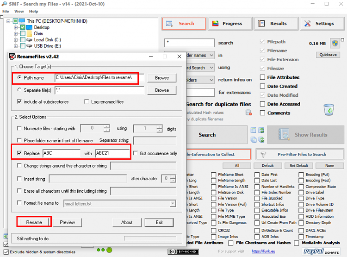Expand the USB Drive (E:) node
Image resolution: width=347 pixels, height=257 pixels.
pyautogui.click(x=16, y=46)
